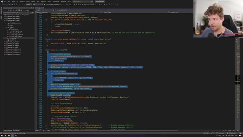
Task: Open the Extensions menu
Action: pyautogui.click(x=56, y=2)
